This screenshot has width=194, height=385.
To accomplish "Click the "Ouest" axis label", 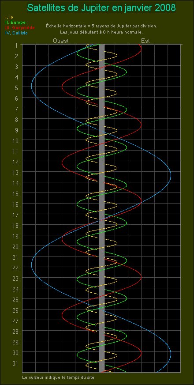I will point(61,41).
